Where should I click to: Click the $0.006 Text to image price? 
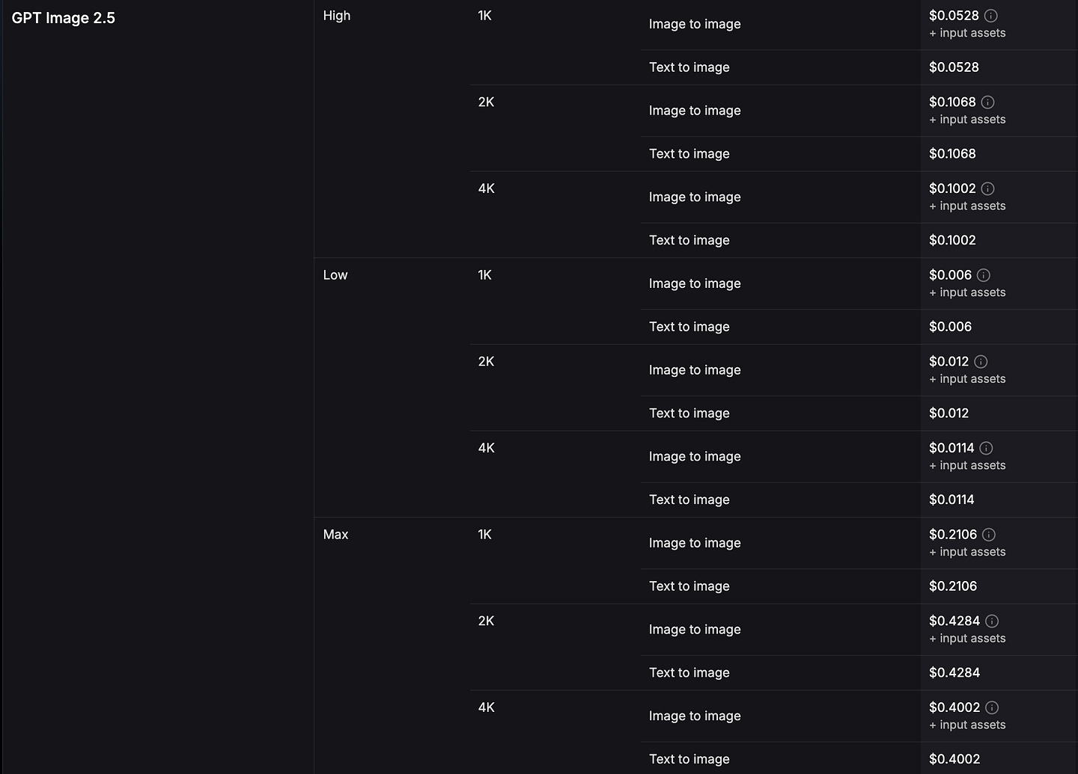click(951, 327)
